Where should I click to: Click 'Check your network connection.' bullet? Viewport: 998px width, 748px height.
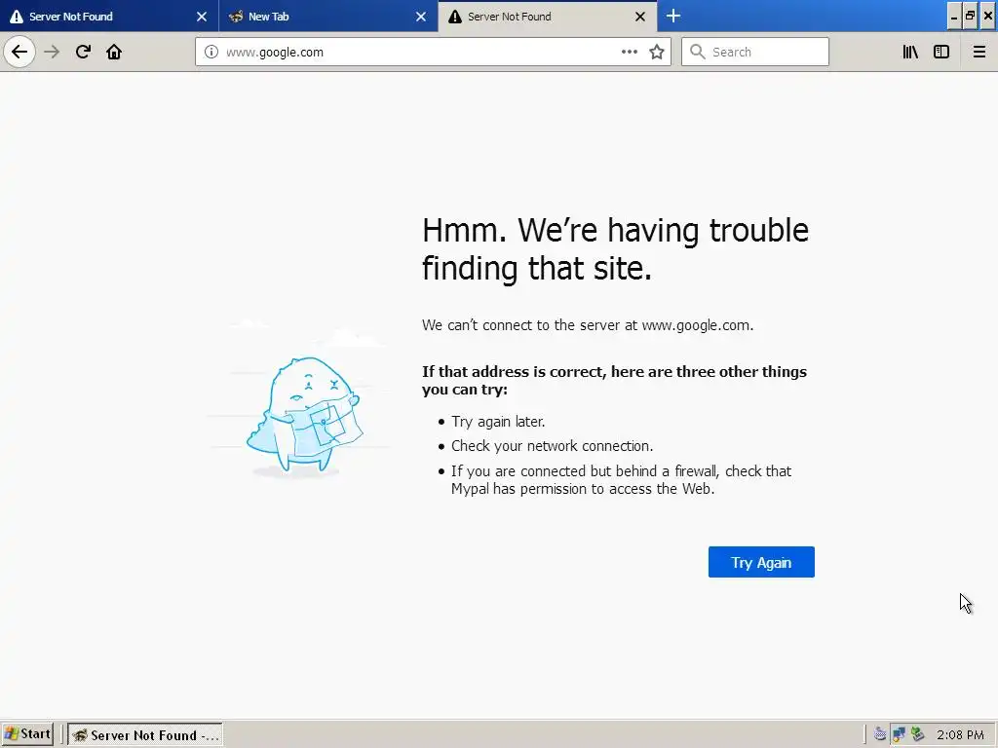tap(552, 446)
